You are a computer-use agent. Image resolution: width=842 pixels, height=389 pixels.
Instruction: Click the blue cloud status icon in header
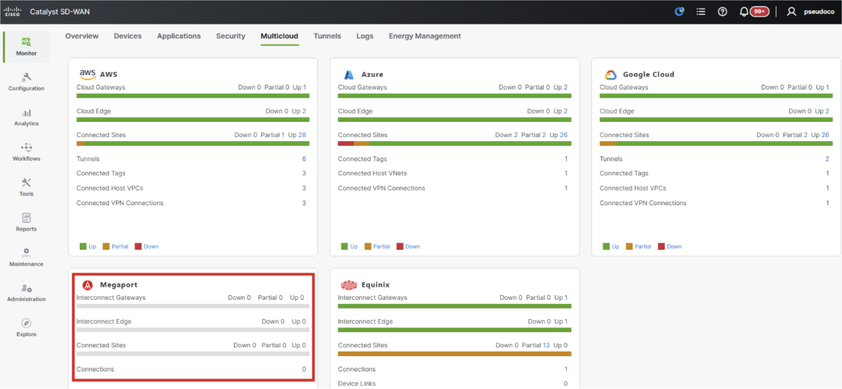coord(680,12)
